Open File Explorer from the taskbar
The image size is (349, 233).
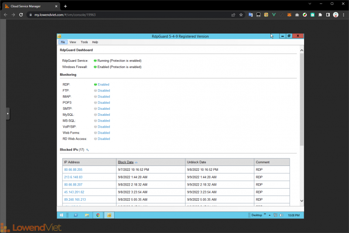coord(87,215)
